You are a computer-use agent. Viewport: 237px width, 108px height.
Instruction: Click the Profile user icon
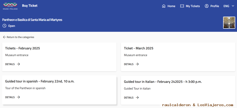(x=207, y=6)
